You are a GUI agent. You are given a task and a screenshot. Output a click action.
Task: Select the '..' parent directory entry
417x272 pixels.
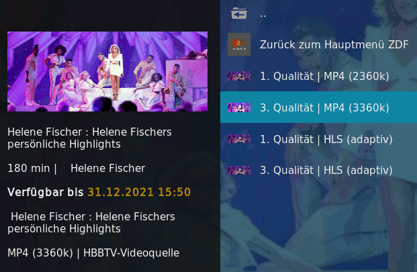pos(263,15)
